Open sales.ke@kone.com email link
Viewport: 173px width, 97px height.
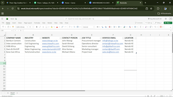coord(111,52)
